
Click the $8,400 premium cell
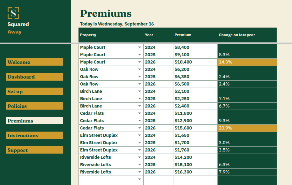coord(195,47)
